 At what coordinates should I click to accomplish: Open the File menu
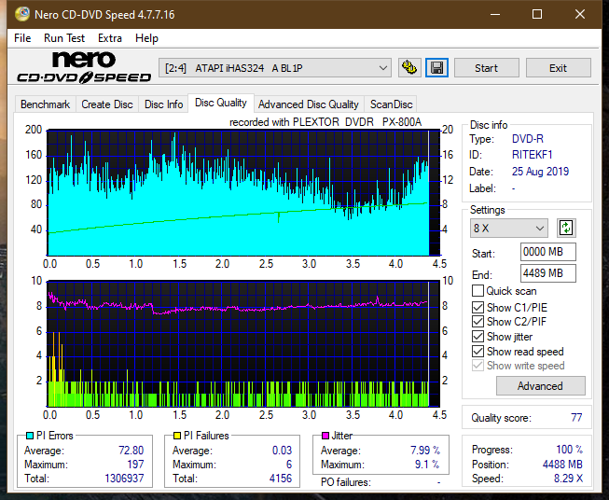(x=22, y=38)
